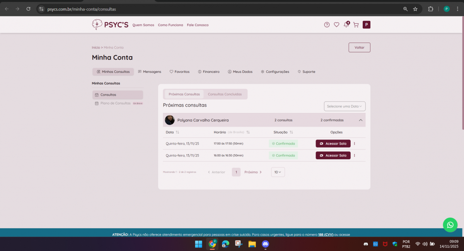
Task: Open the shopping cart icon
Action: (x=356, y=25)
